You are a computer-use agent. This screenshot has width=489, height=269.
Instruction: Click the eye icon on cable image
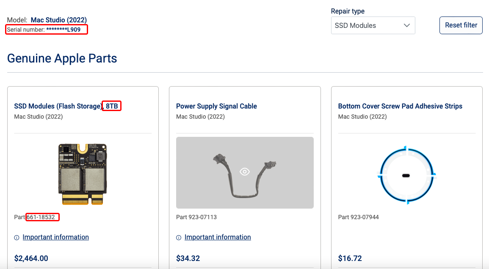(x=245, y=171)
